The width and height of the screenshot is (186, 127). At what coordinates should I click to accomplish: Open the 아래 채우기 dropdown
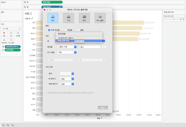(x=67, y=84)
